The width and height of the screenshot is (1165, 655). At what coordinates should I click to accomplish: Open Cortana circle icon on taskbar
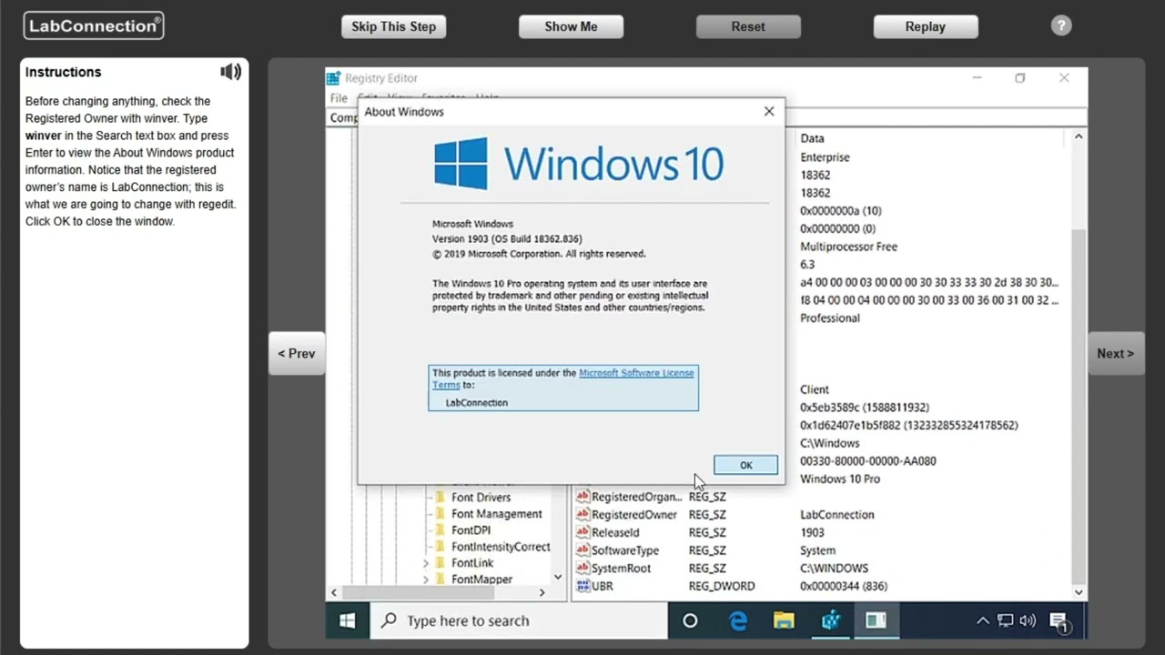(690, 620)
